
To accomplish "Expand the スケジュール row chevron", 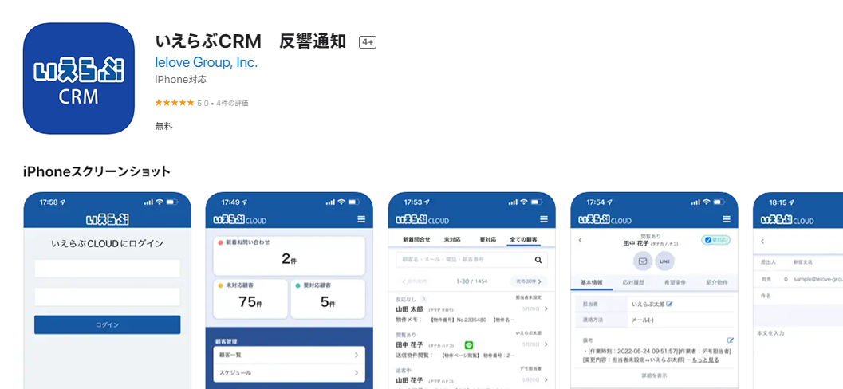I will 356,372.
